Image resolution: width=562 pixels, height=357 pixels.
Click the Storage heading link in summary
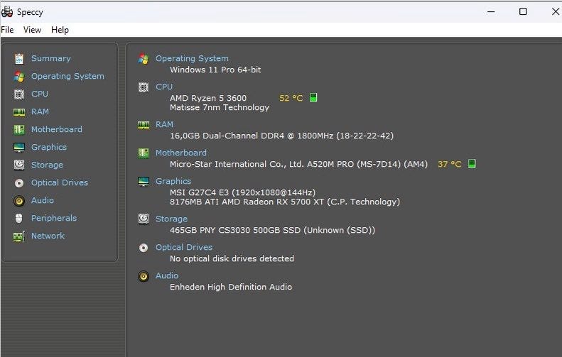point(171,219)
